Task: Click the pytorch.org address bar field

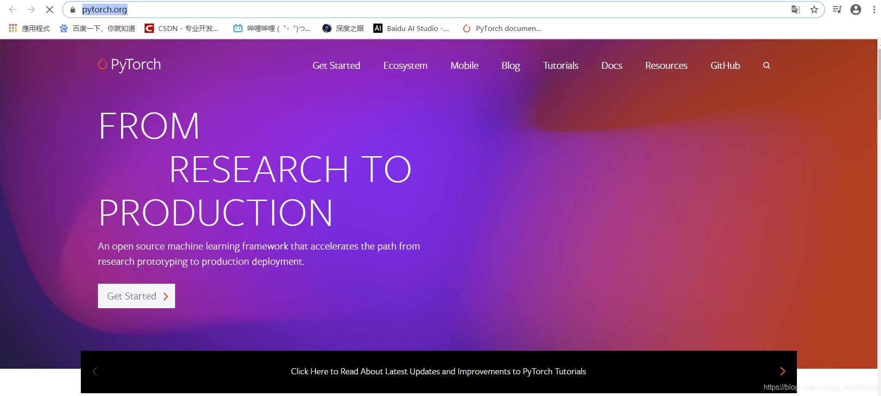Action: pos(416,9)
